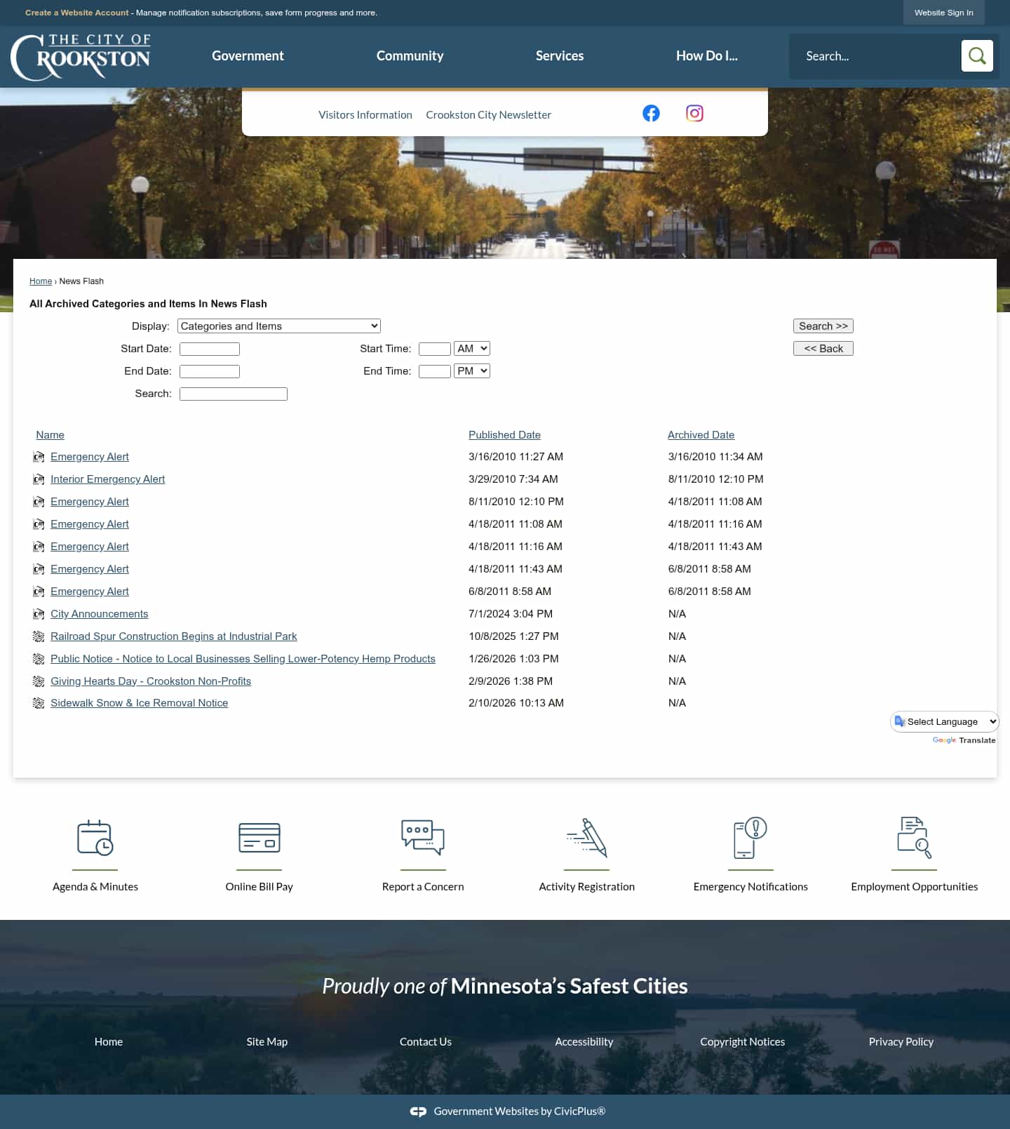Click item icon beside Sidewalk Snow & Ice Removal
The image size is (1010, 1129).
tap(39, 703)
